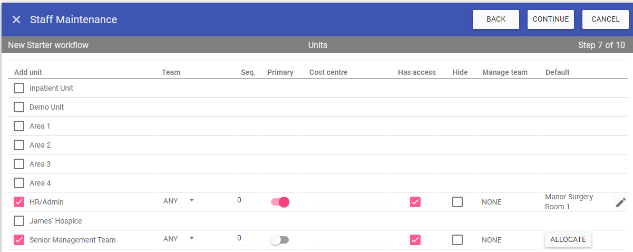Turn off Primary toggle for HR/Admin

(280, 202)
